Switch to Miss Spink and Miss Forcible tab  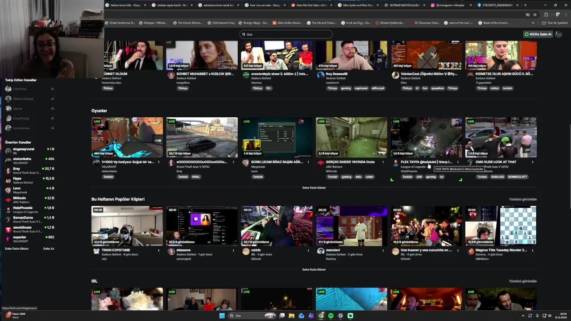[358, 5]
